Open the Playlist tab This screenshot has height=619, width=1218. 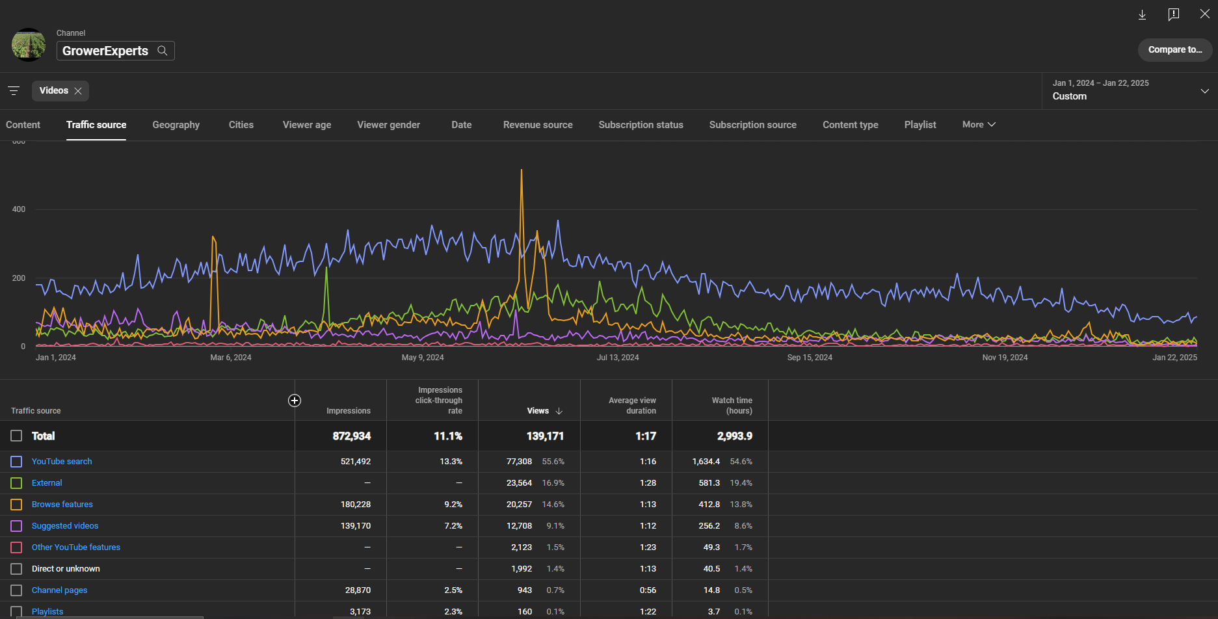click(x=920, y=125)
